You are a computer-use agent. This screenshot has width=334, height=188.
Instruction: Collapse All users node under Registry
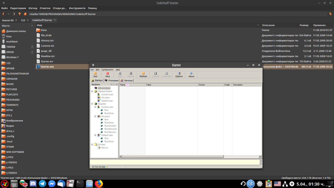click(96, 116)
